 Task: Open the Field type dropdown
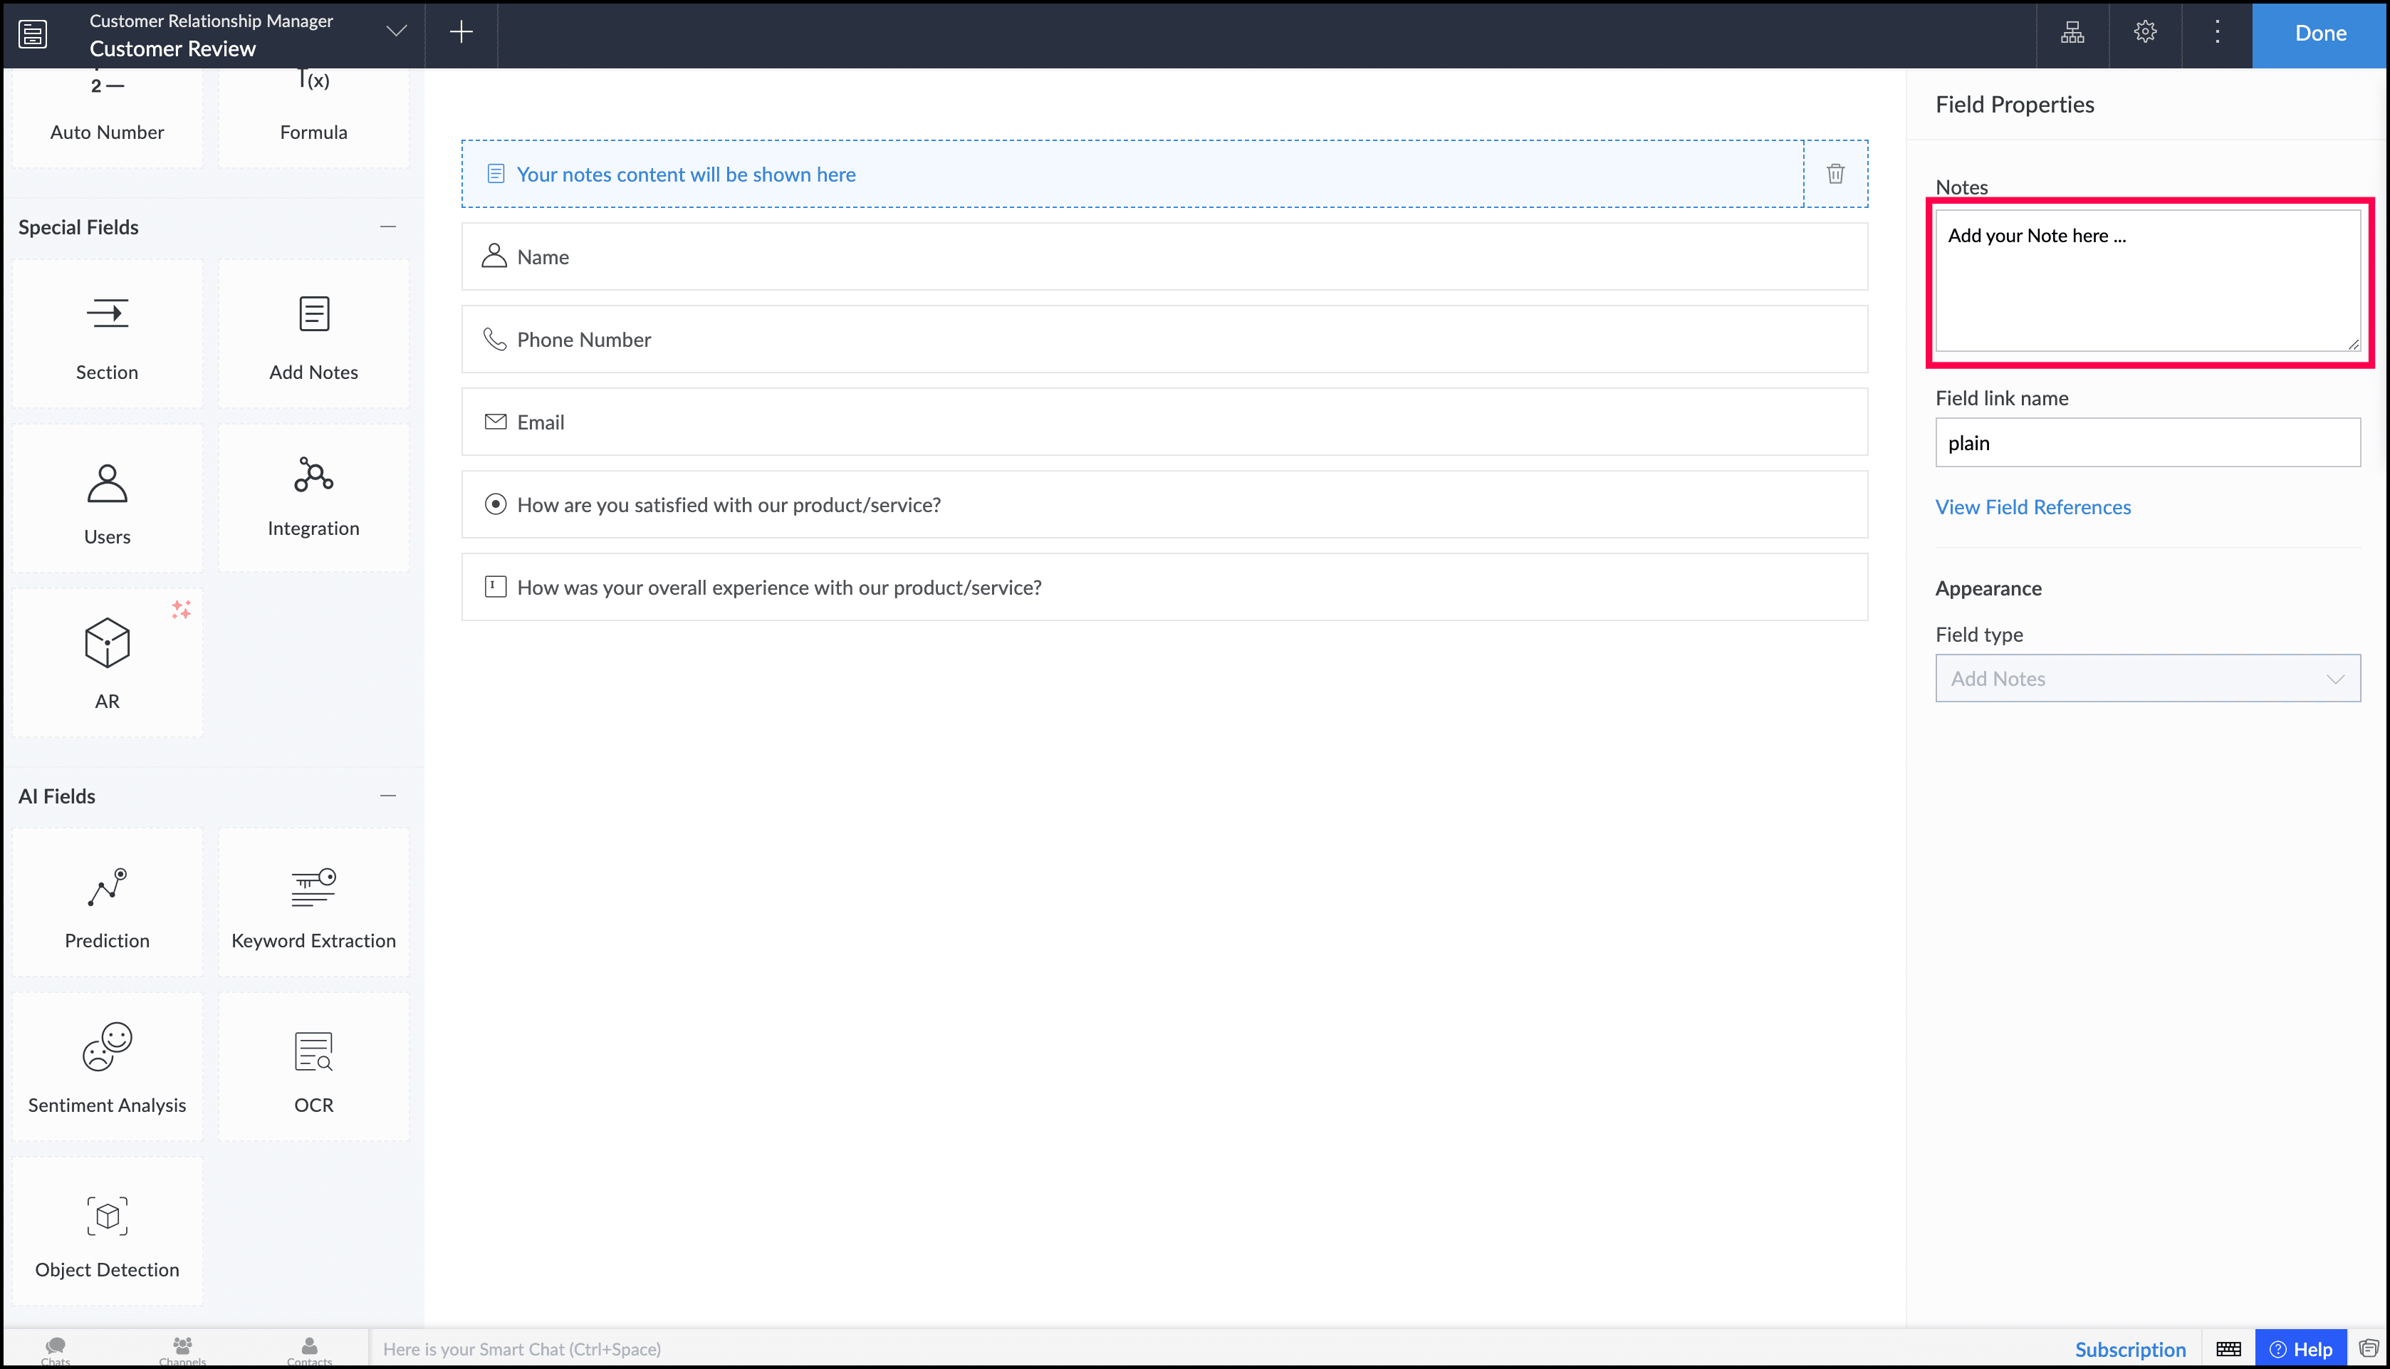(2146, 678)
